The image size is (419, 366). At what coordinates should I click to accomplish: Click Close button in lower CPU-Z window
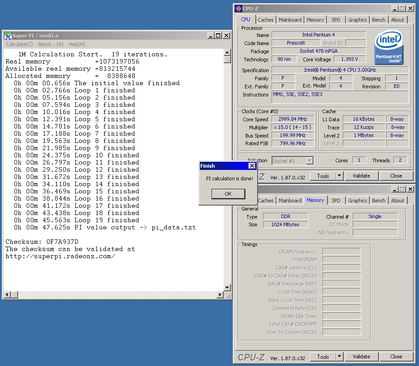(396, 357)
